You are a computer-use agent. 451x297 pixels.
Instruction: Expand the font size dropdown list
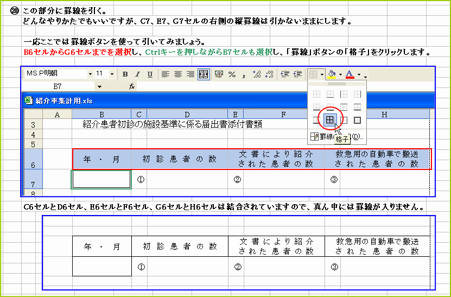tap(112, 74)
